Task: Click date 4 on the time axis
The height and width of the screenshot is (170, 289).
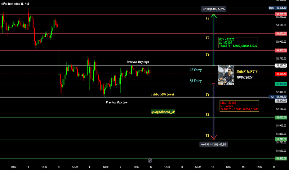Action: pyautogui.click(x=28, y=167)
